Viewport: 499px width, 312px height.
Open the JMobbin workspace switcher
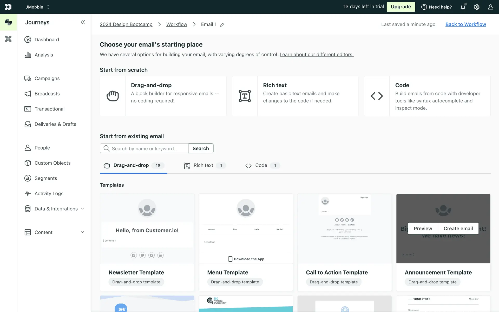click(x=37, y=7)
